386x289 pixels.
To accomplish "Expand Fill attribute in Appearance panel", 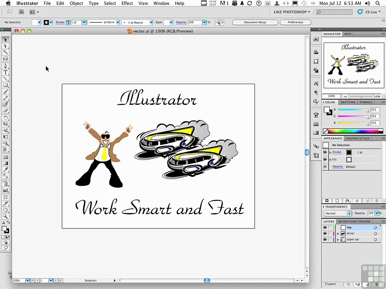I will [331, 159].
